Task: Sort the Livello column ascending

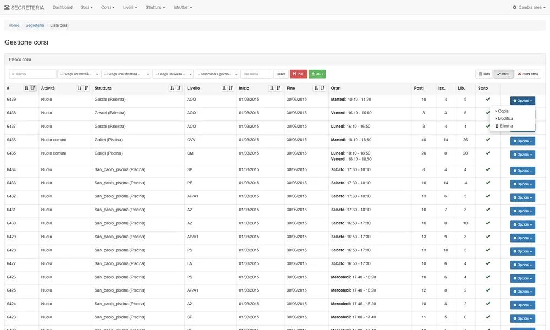Action: (x=224, y=89)
